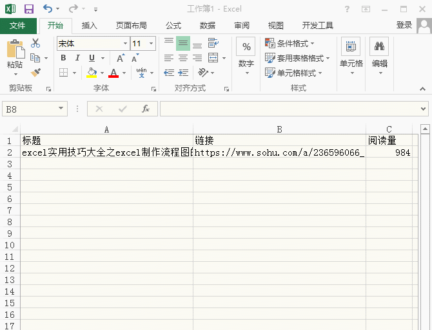Click the Undo arrow icon
Viewport: 432px width, 330px height.
[x=48, y=9]
